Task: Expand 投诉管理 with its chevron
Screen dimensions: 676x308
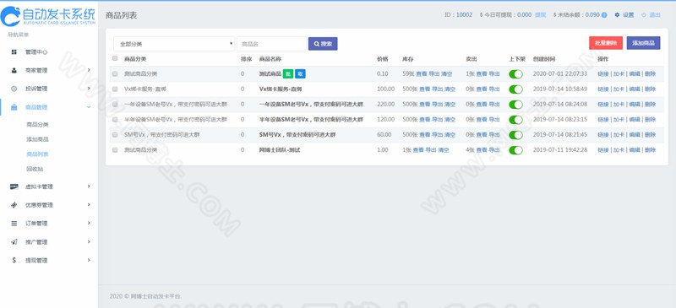Action: (x=89, y=89)
